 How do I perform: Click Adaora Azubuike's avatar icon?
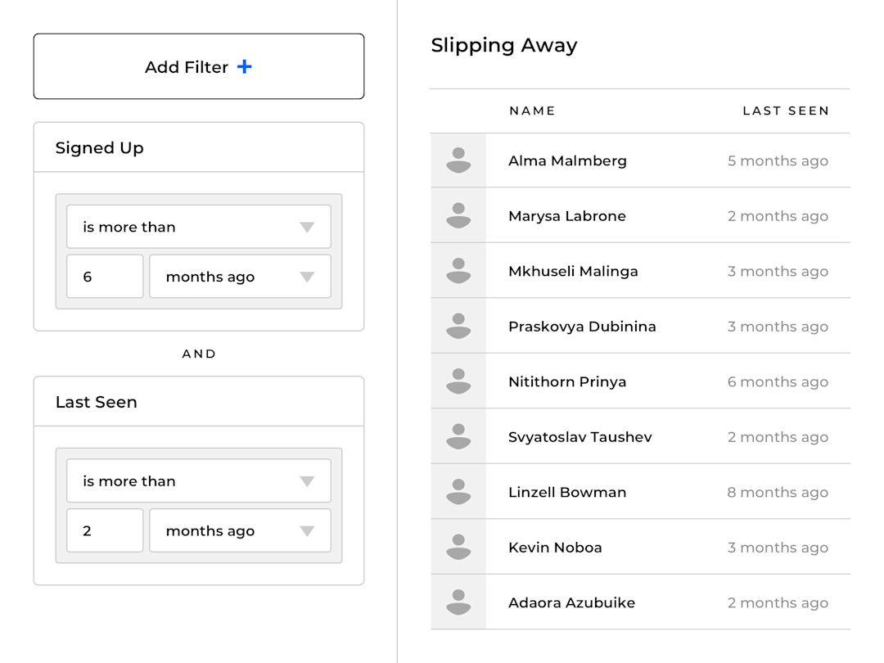pyautogui.click(x=458, y=602)
